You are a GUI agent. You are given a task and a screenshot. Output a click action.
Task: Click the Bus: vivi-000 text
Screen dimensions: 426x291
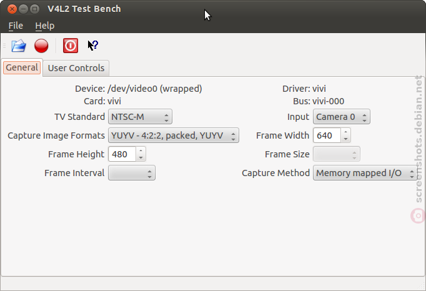pos(319,101)
